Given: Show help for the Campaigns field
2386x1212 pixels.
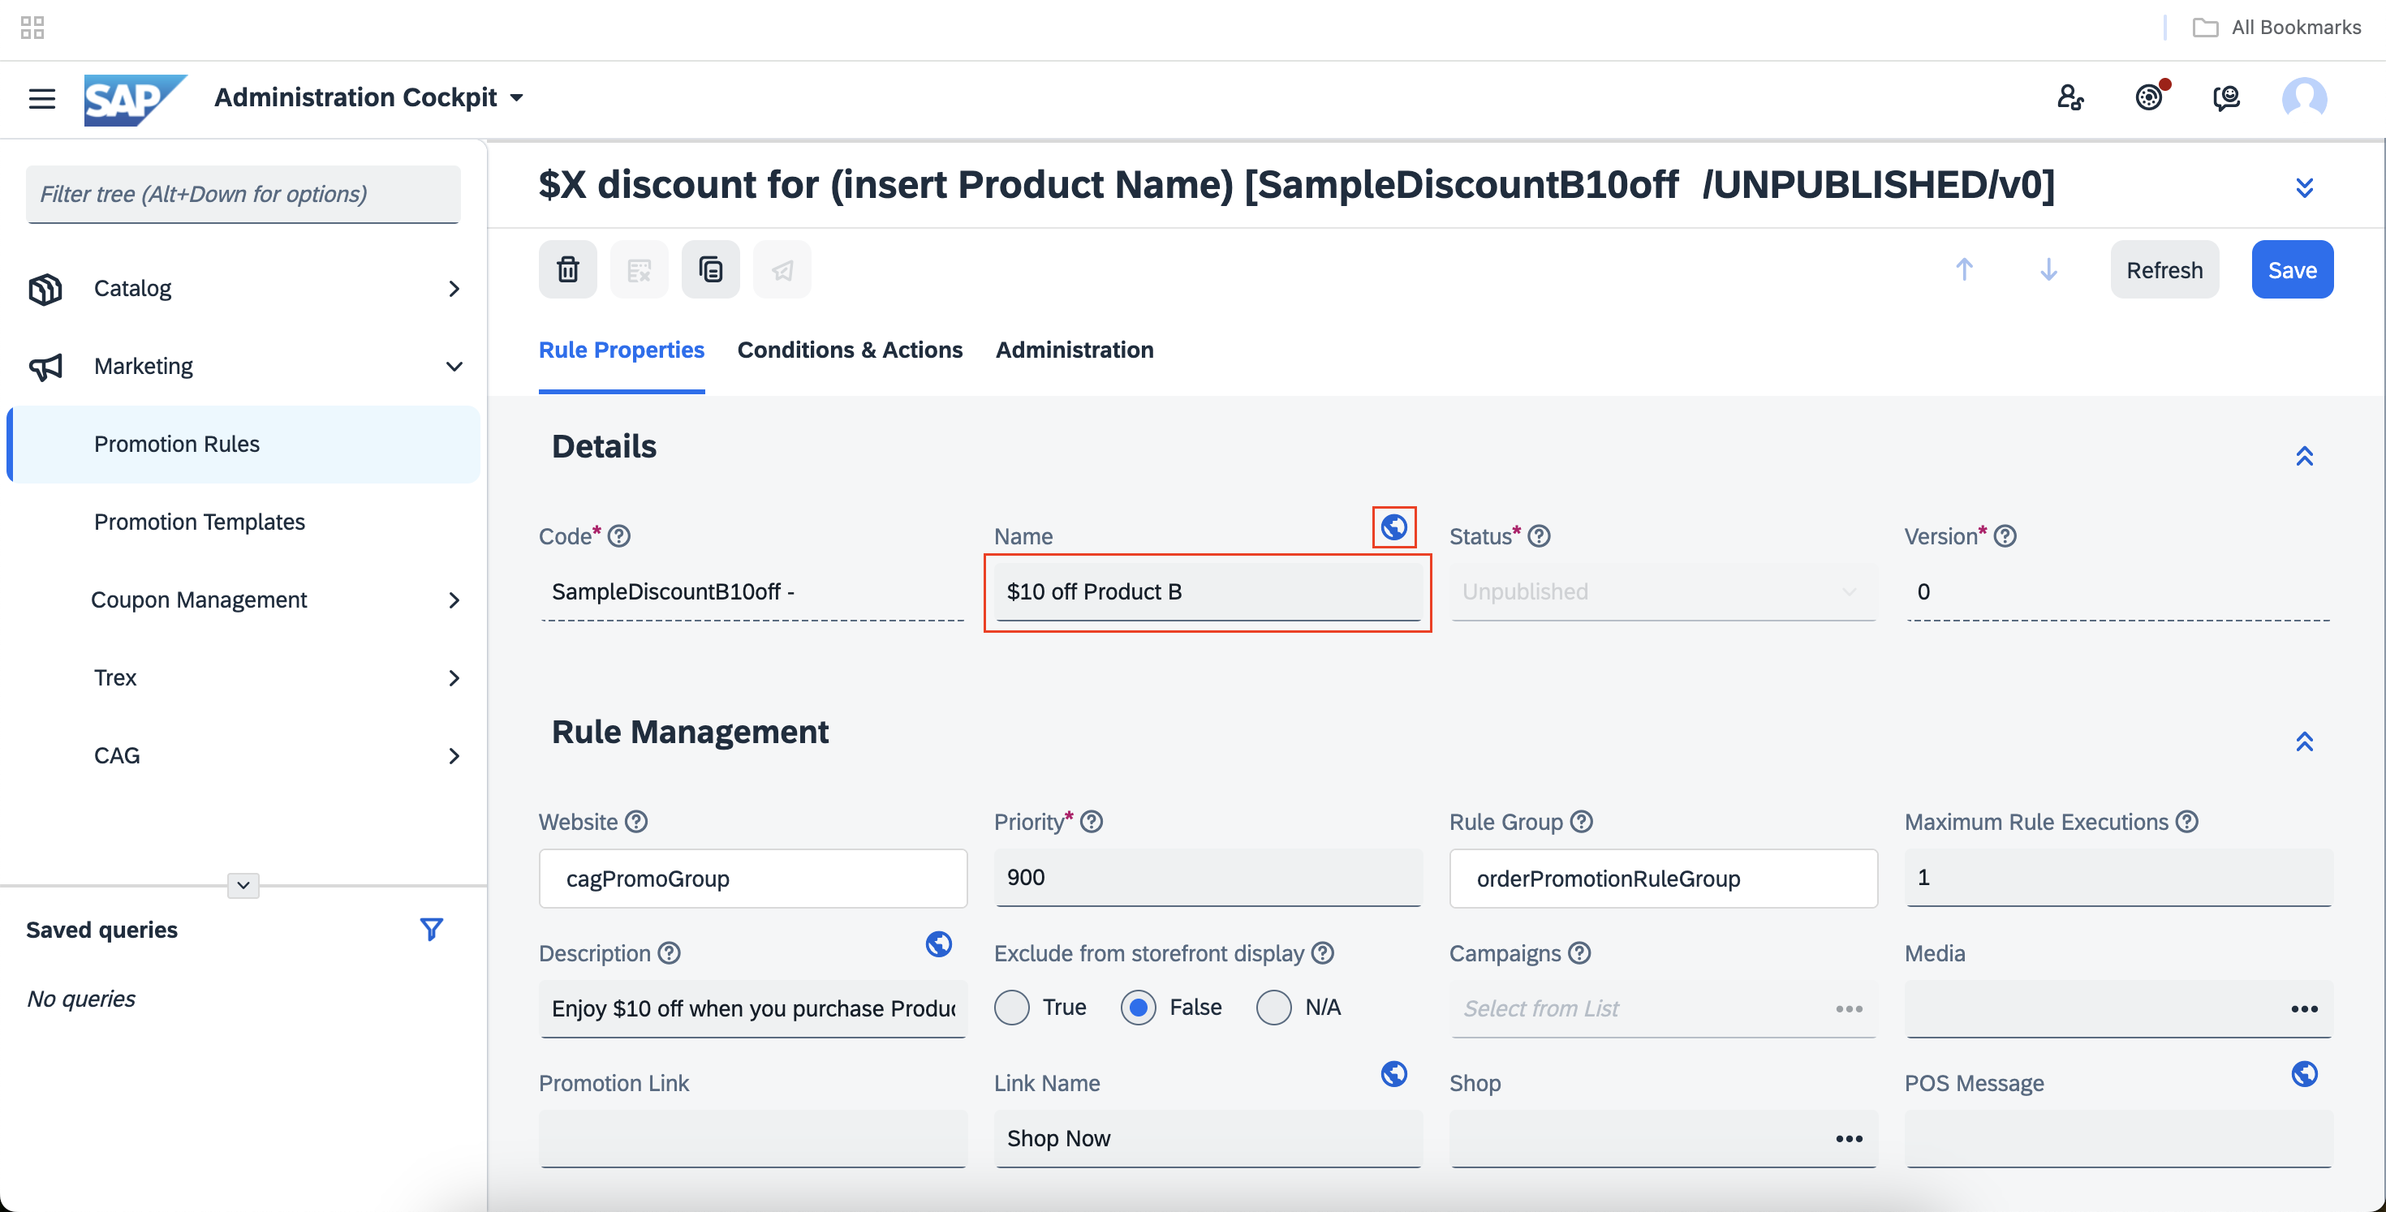Looking at the screenshot, I should (x=1579, y=952).
